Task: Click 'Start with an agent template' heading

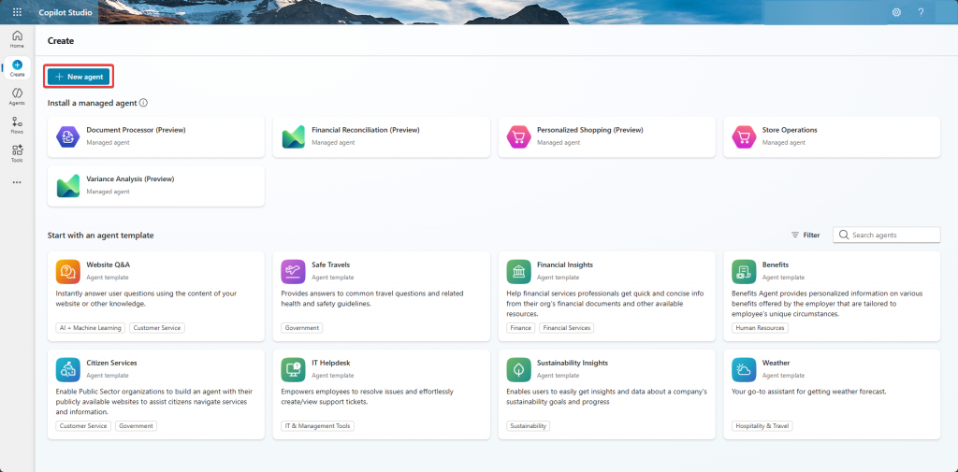Action: tap(101, 236)
